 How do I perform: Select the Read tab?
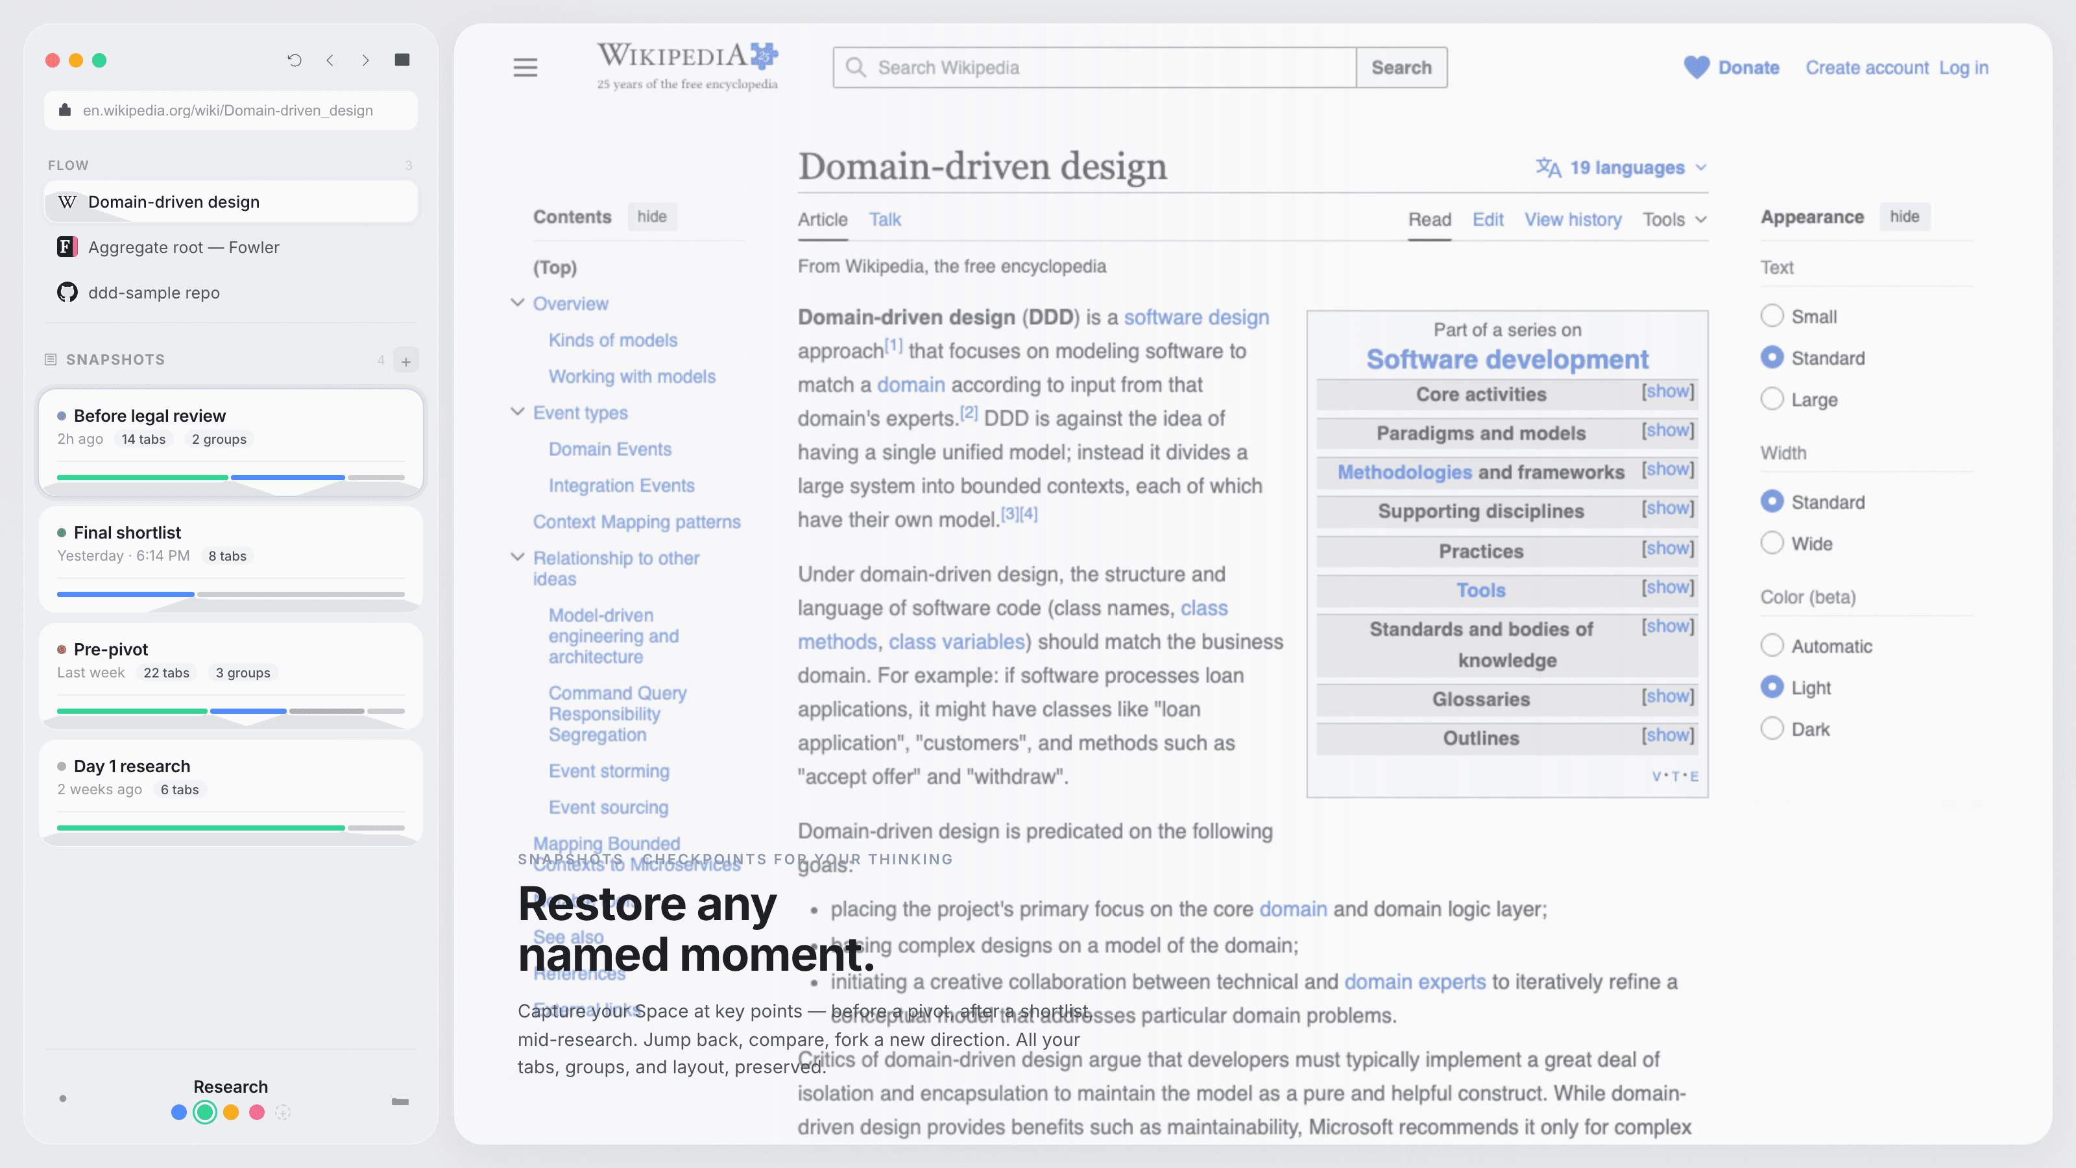tap(1430, 219)
